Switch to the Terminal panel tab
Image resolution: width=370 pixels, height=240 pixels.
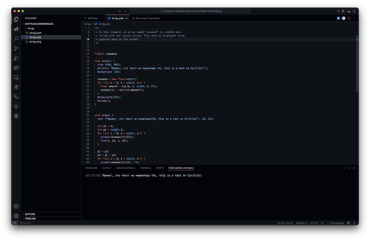(x=146, y=168)
